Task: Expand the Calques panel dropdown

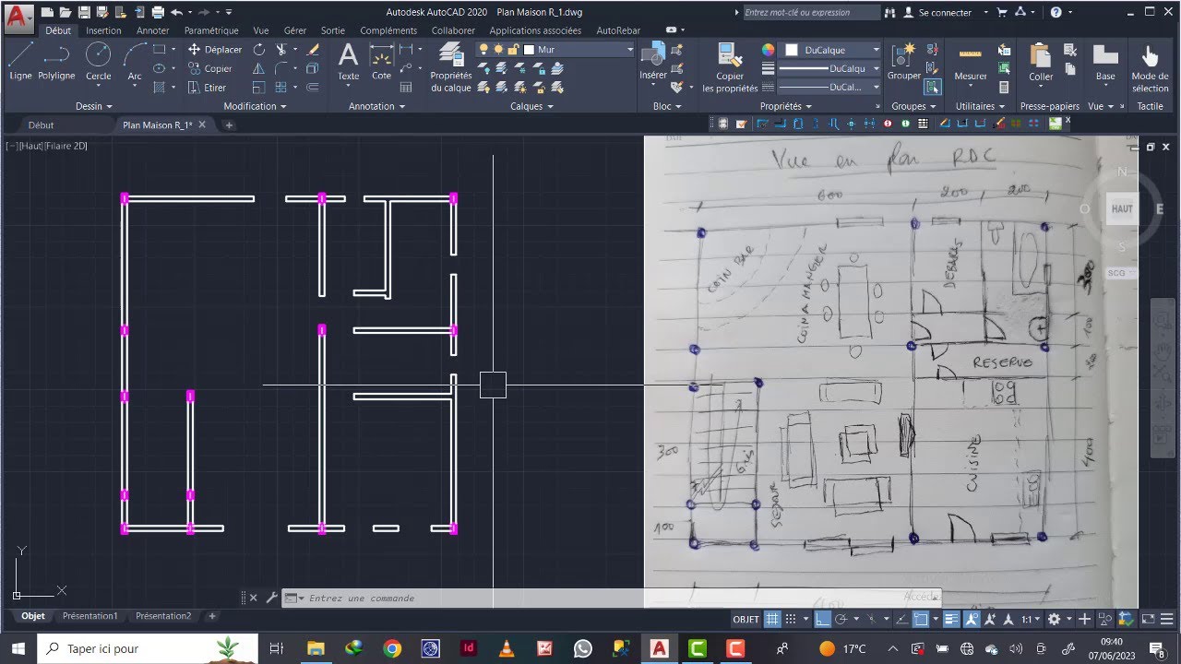Action: [x=531, y=106]
